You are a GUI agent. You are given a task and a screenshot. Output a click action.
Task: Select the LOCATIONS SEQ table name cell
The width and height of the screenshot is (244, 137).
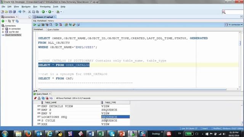pos(71,117)
